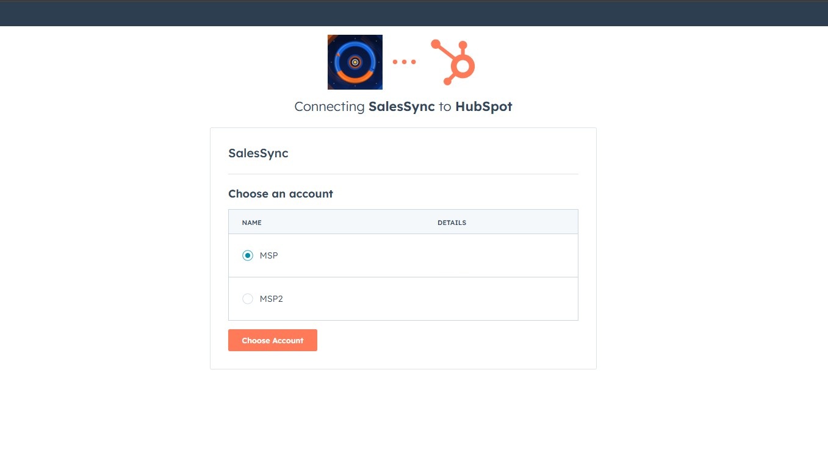Viewport: 828px width, 453px height.
Task: Select the MSP account radio button
Action: 248,255
